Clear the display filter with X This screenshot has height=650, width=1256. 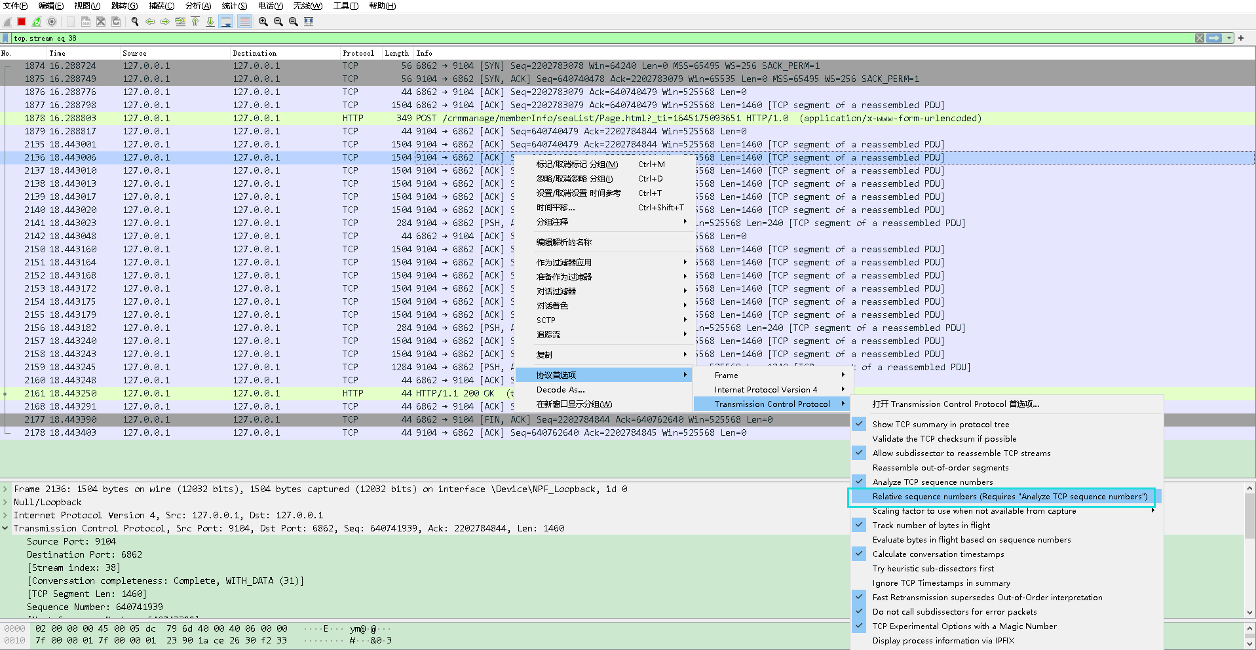[x=1200, y=38]
